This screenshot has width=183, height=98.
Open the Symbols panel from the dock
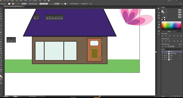coord(159,18)
